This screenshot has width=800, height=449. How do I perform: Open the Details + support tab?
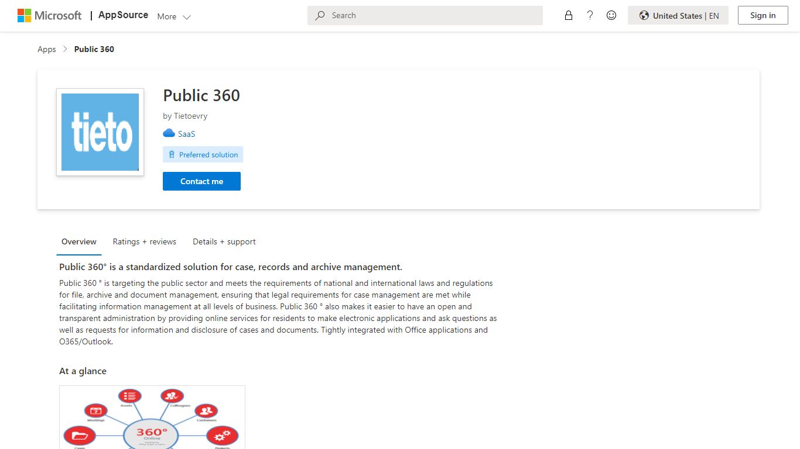tap(224, 241)
